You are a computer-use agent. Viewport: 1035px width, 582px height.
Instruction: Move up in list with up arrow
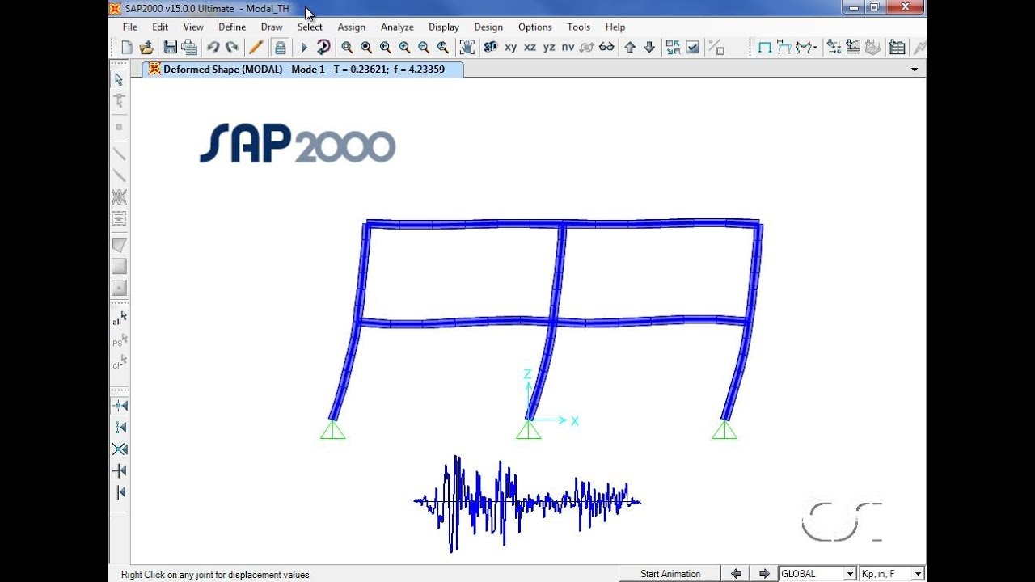point(630,48)
